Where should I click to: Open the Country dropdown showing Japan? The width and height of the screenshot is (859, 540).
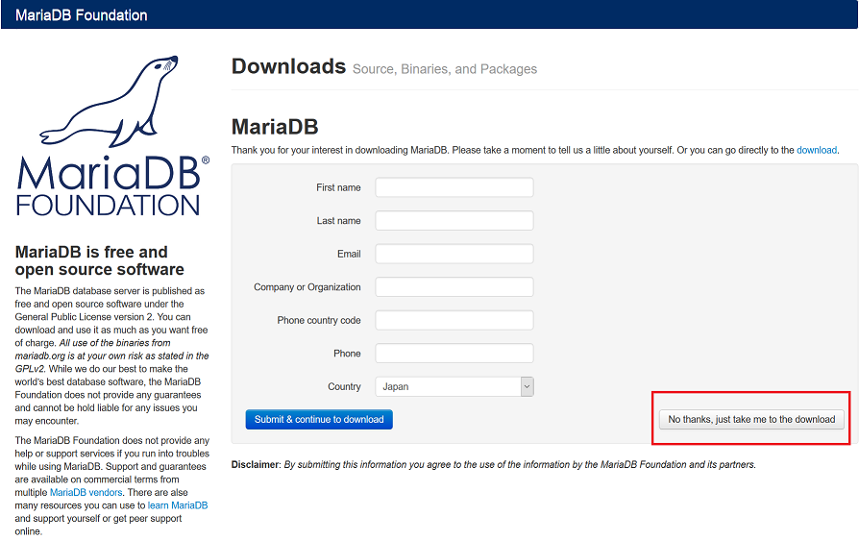pyautogui.click(x=454, y=386)
